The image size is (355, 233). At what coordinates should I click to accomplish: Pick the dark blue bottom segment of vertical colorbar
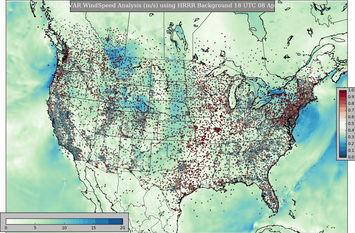coord(343,156)
